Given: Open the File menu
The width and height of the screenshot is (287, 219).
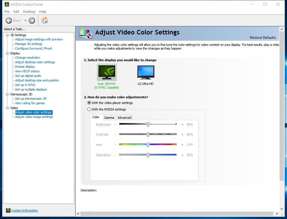Looking at the screenshot, I should point(7,12).
